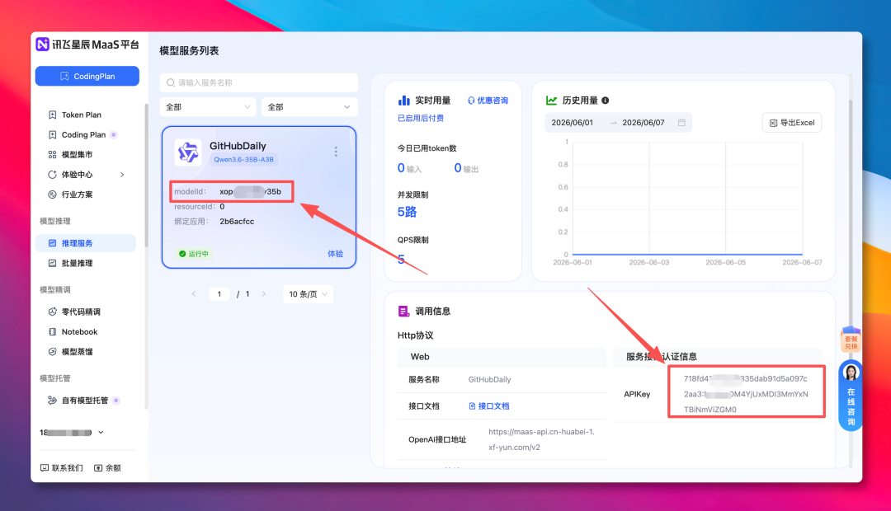The image size is (891, 511).
Task: Open the 接口文档 link
Action: 488,406
